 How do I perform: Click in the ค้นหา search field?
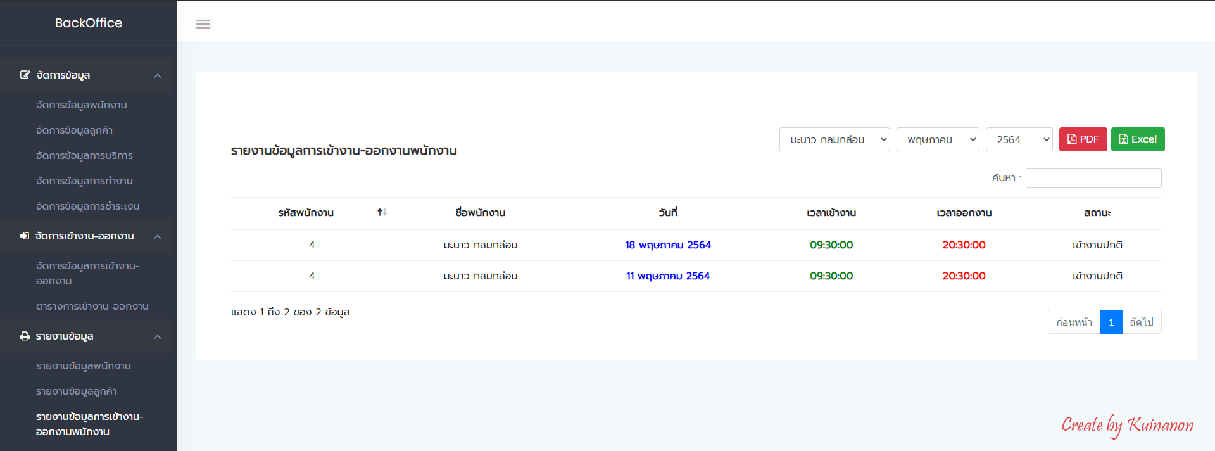click(1093, 178)
